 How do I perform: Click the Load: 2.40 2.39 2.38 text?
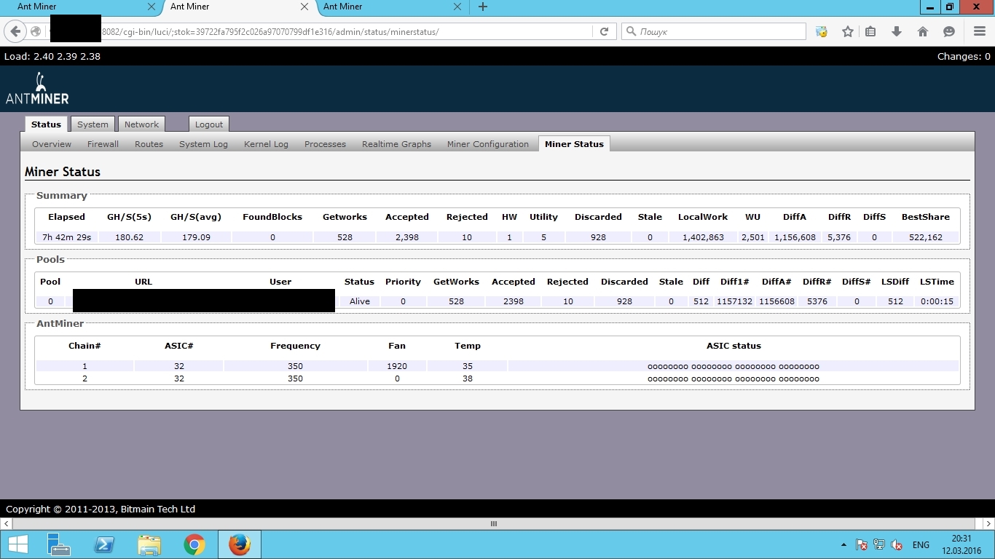52,56
